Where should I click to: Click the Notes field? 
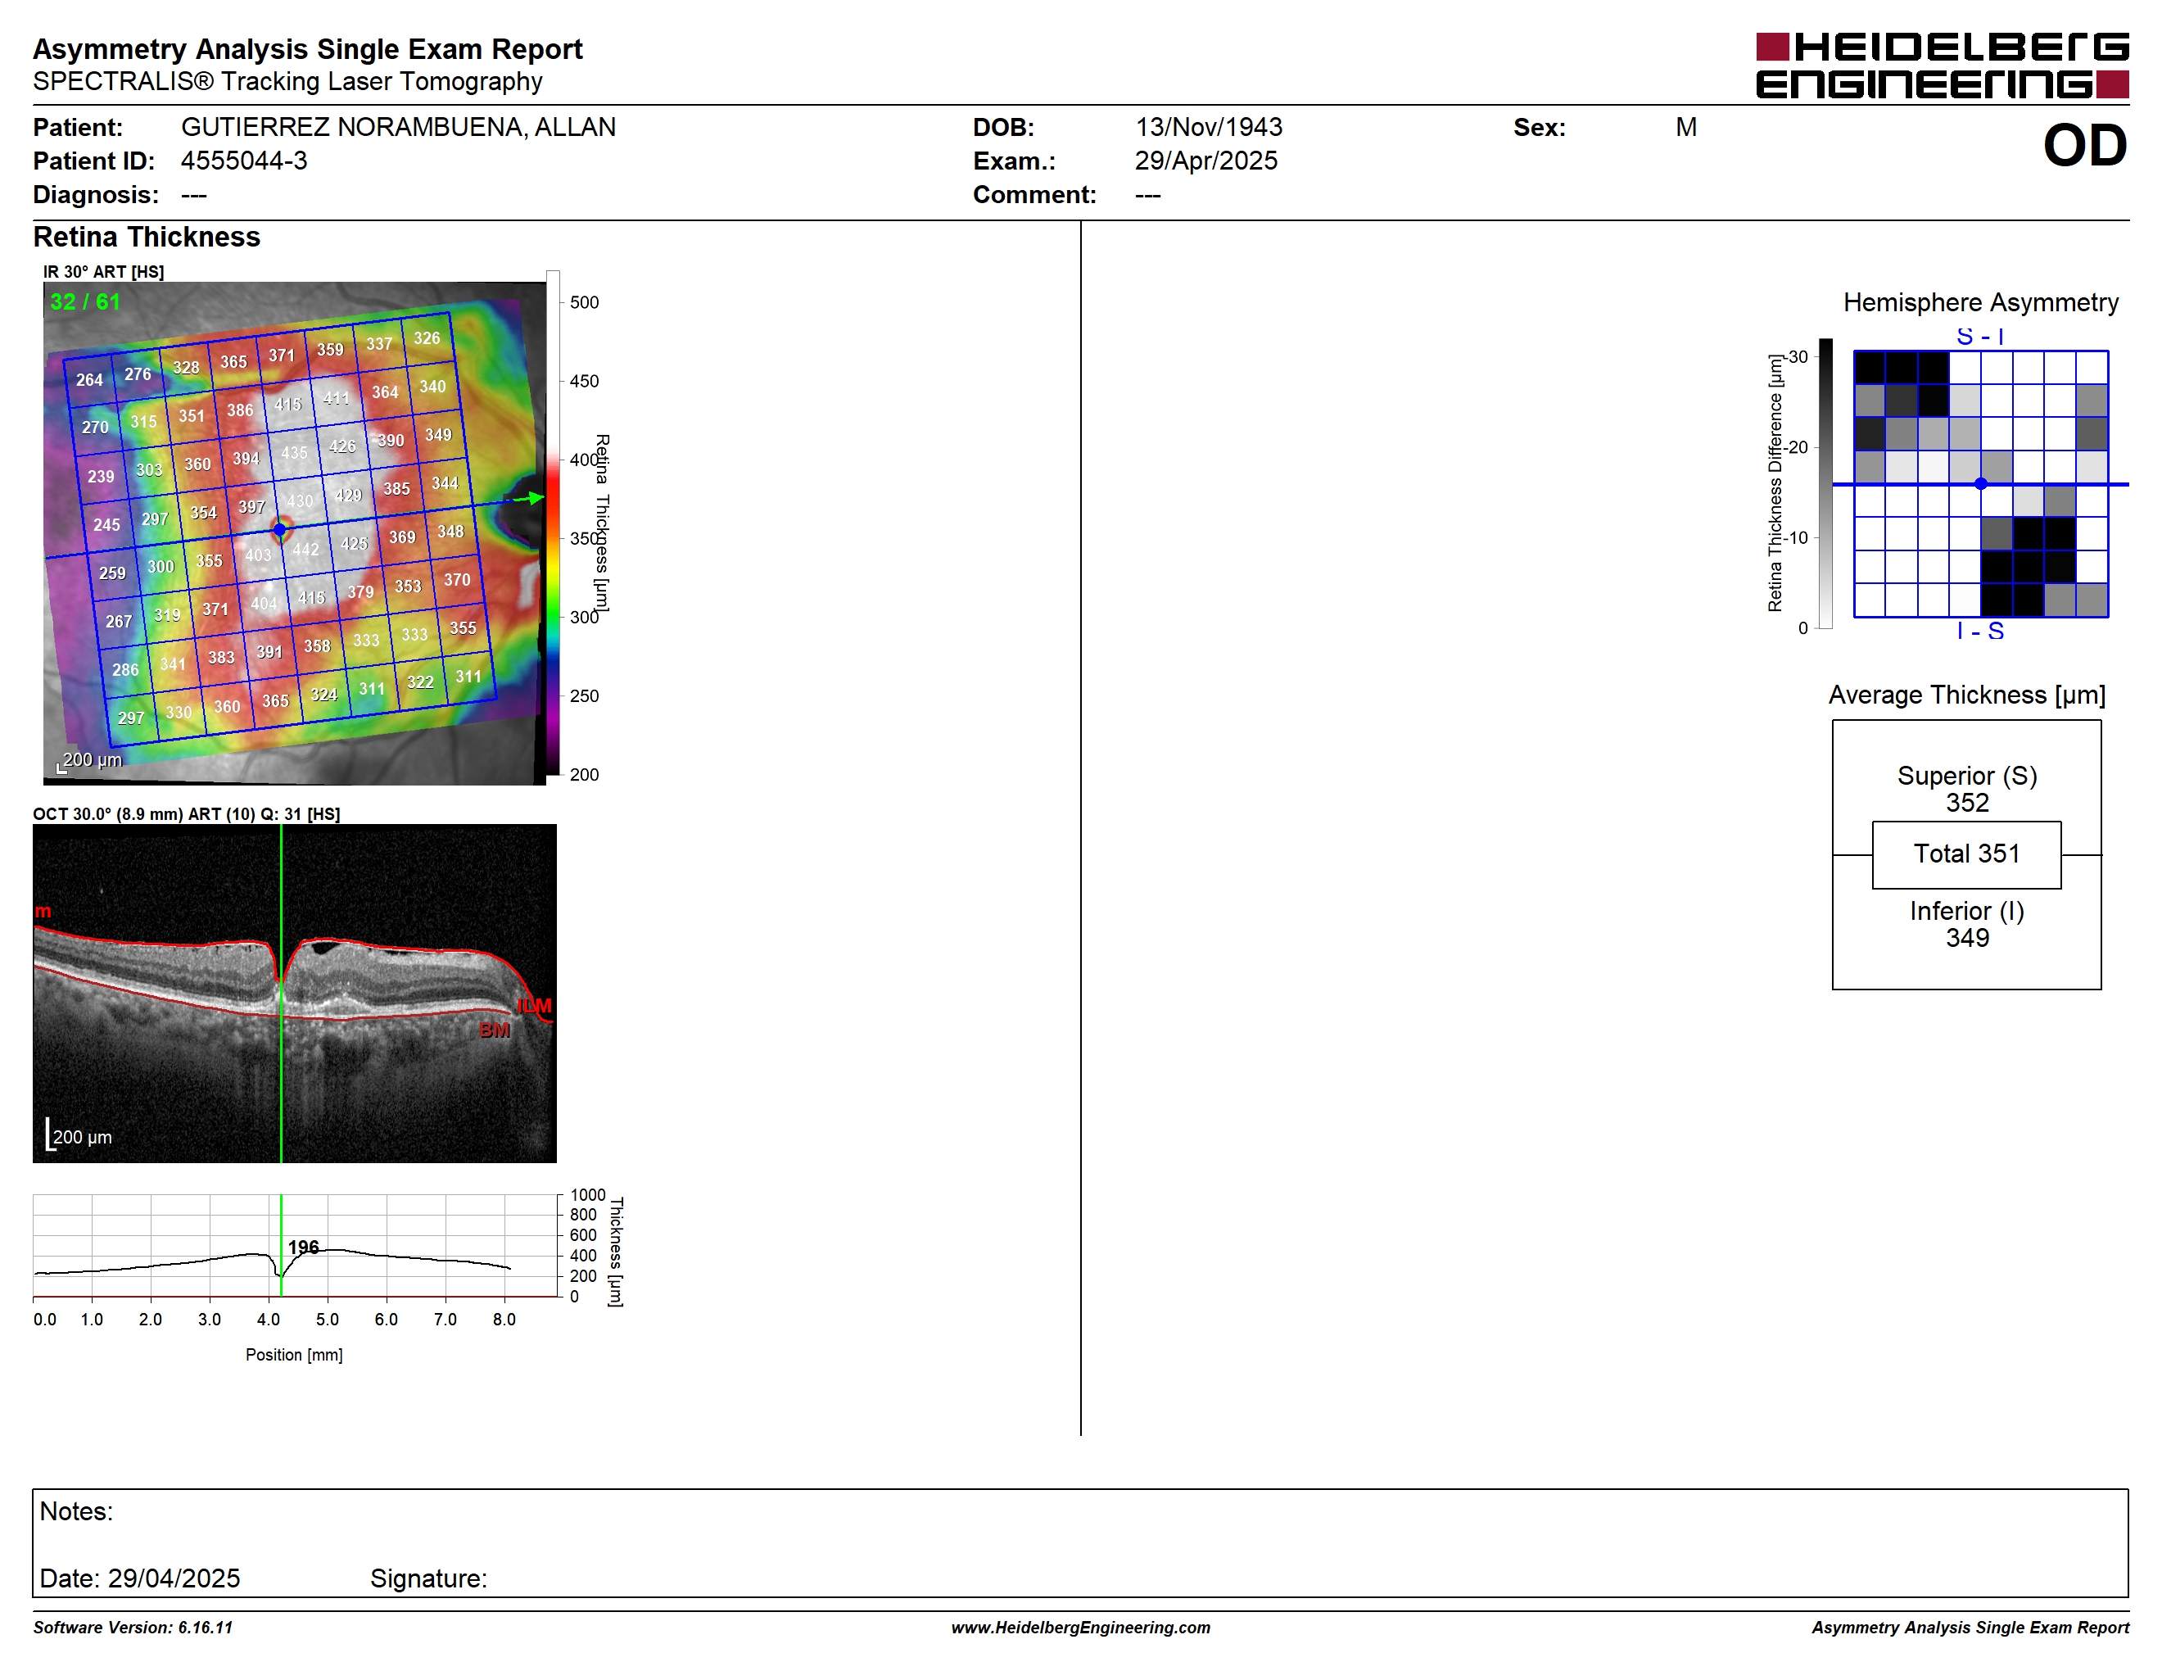click(1080, 1542)
